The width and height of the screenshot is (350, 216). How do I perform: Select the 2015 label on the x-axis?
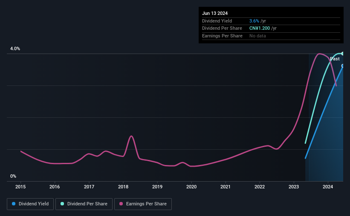(x=20, y=187)
